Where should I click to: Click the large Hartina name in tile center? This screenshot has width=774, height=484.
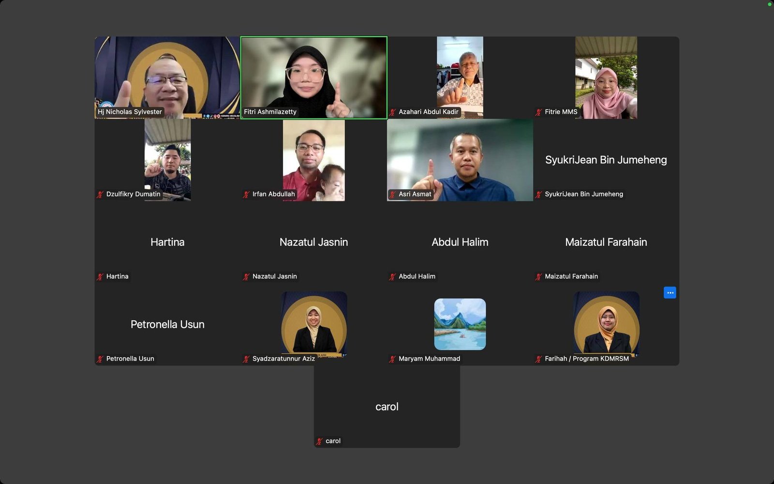pos(167,242)
